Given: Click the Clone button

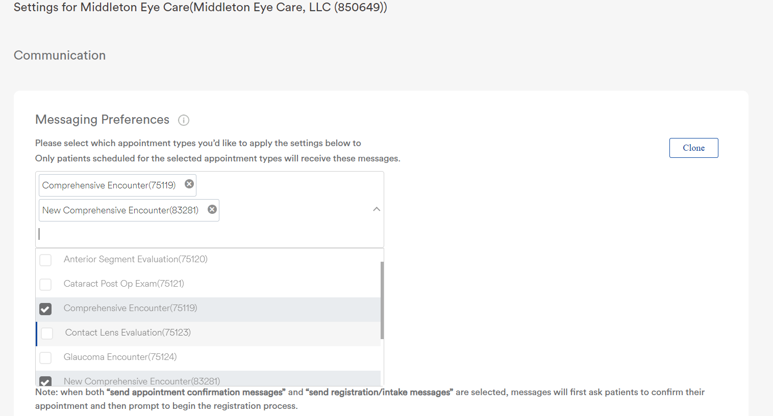Looking at the screenshot, I should pyautogui.click(x=693, y=148).
